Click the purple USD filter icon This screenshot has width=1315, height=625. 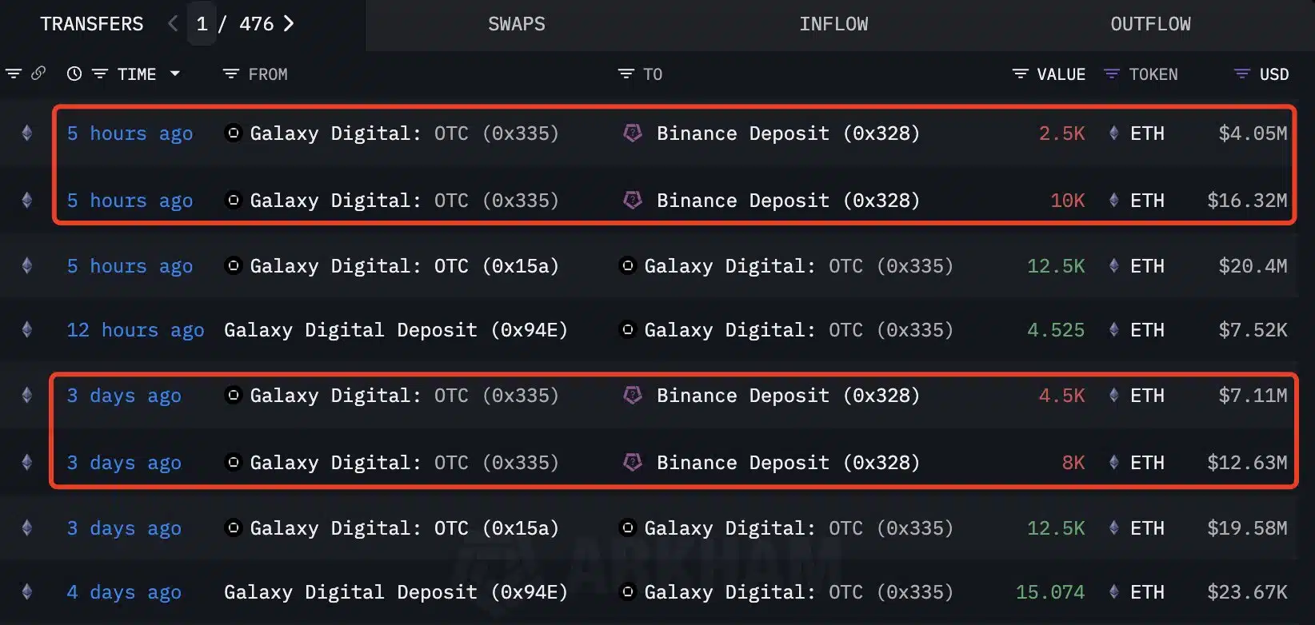(1241, 74)
